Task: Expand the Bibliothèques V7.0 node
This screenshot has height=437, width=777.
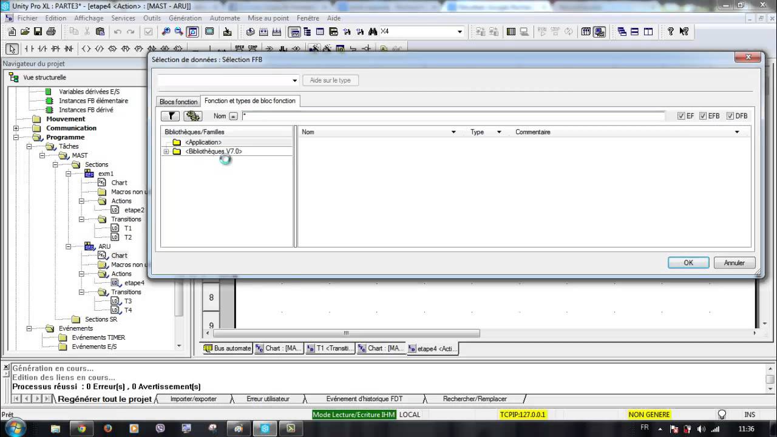Action: click(166, 152)
